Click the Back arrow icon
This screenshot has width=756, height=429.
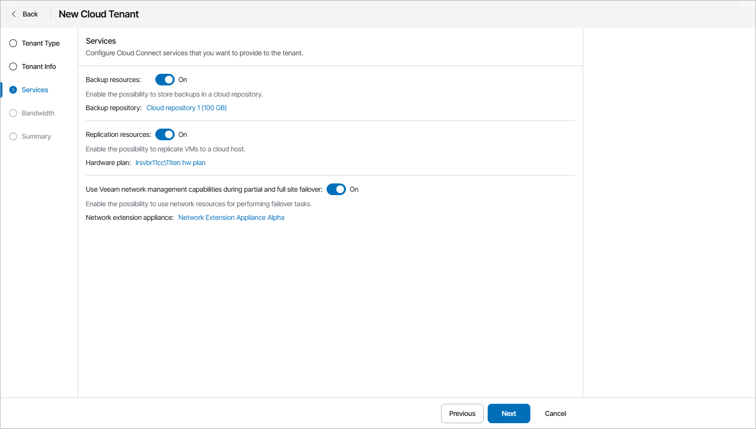tap(14, 14)
